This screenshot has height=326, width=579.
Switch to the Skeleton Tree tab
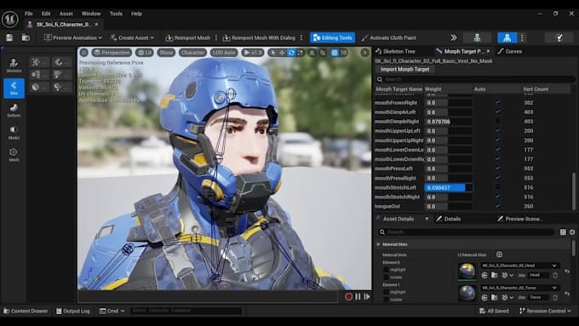(x=396, y=51)
